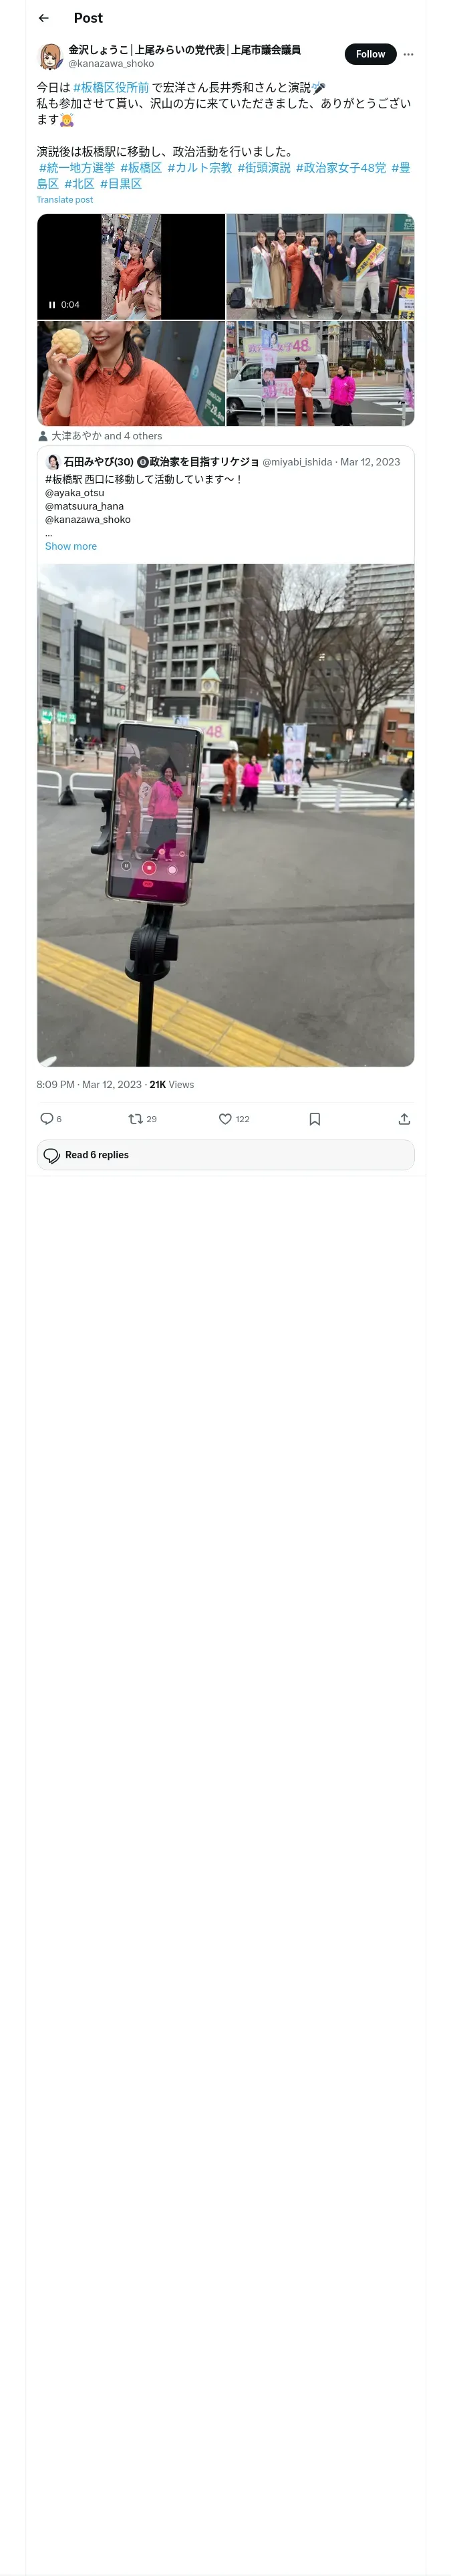Click the repost icon

click(135, 1118)
